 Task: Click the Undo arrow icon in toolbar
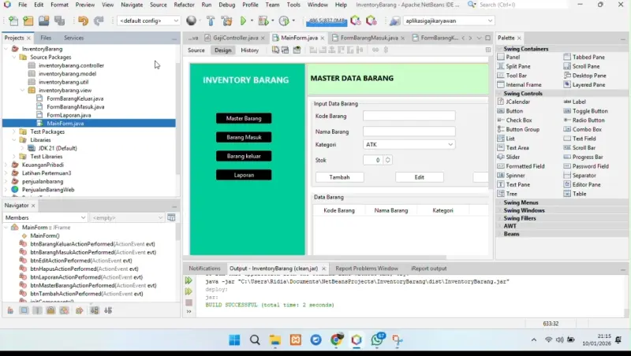point(84,21)
